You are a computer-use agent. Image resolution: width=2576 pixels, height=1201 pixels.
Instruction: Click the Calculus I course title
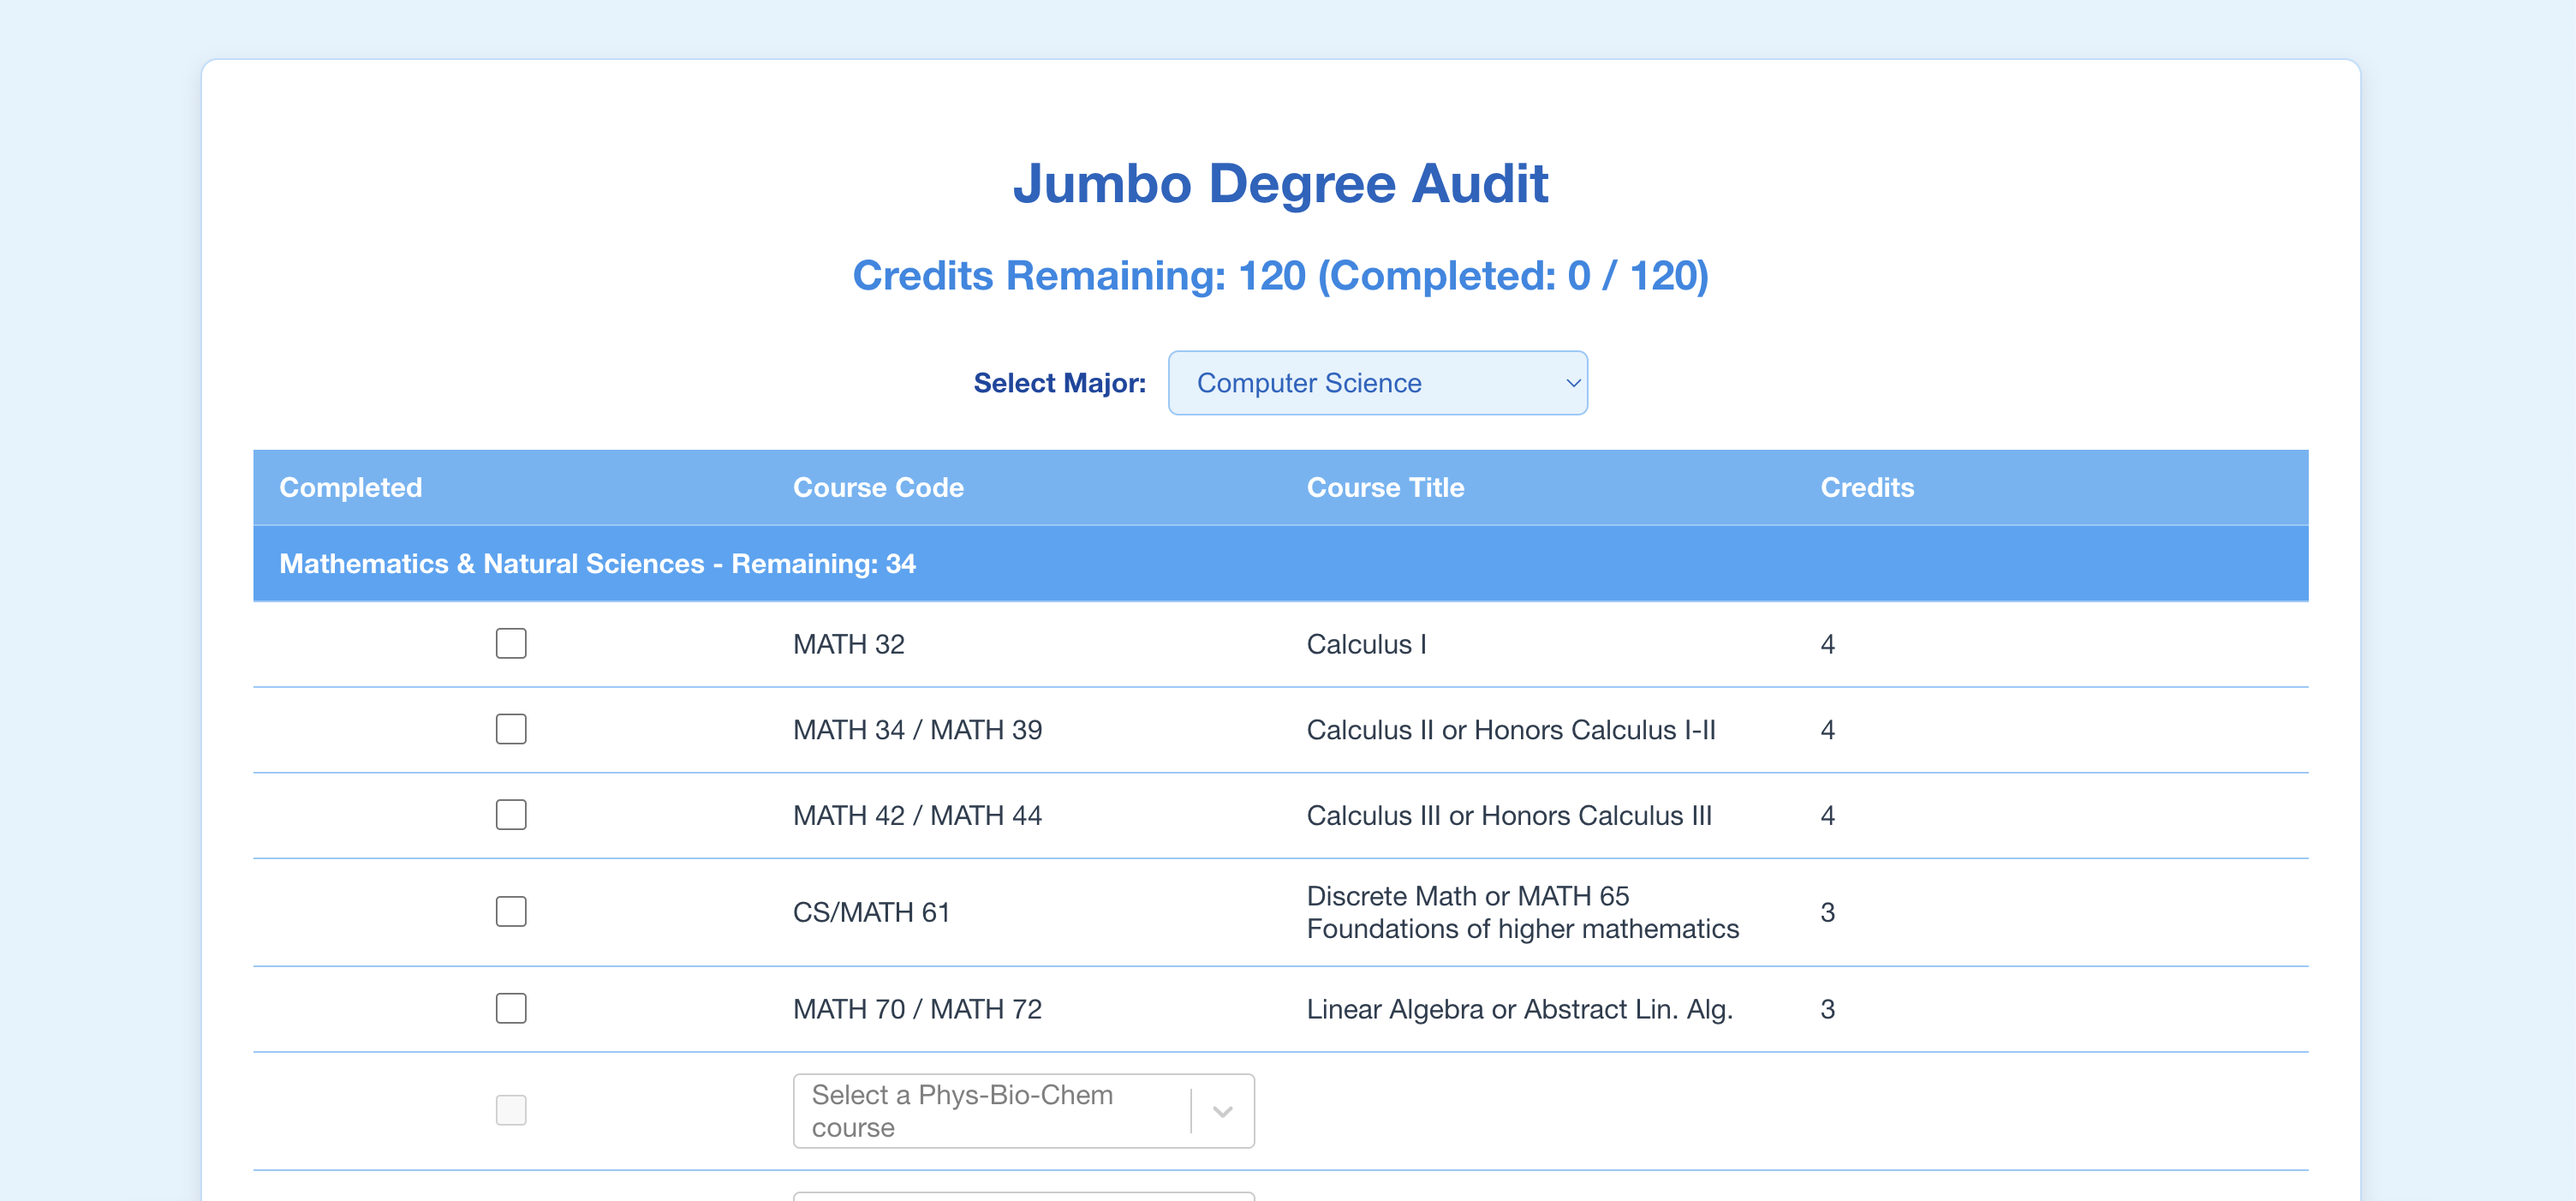(1366, 644)
